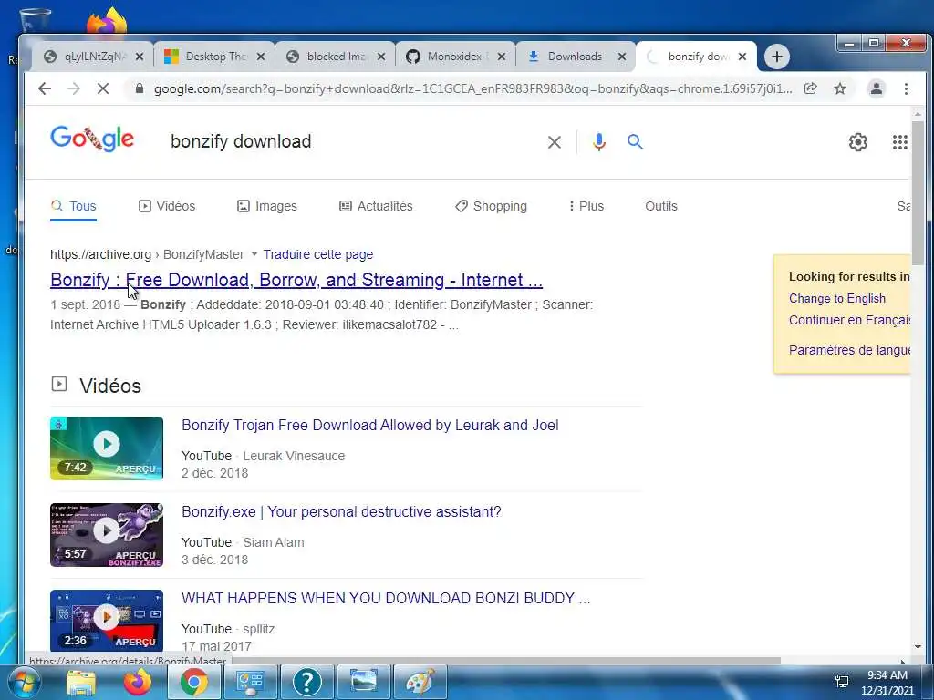Expand the Plus more options menu

tap(586, 206)
